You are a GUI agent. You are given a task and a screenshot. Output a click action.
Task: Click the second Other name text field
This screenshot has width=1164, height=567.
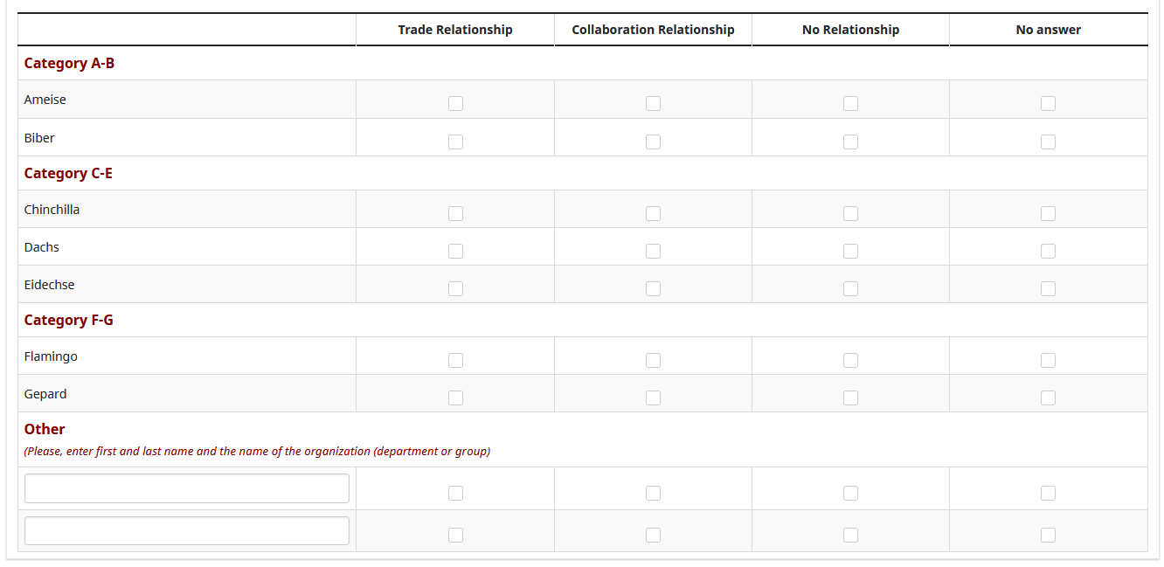click(187, 530)
